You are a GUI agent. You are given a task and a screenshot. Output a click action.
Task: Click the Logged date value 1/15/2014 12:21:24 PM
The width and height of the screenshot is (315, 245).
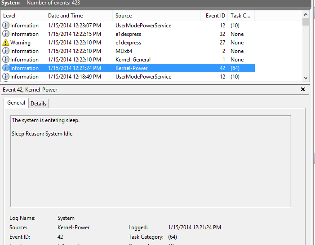tap(194, 227)
